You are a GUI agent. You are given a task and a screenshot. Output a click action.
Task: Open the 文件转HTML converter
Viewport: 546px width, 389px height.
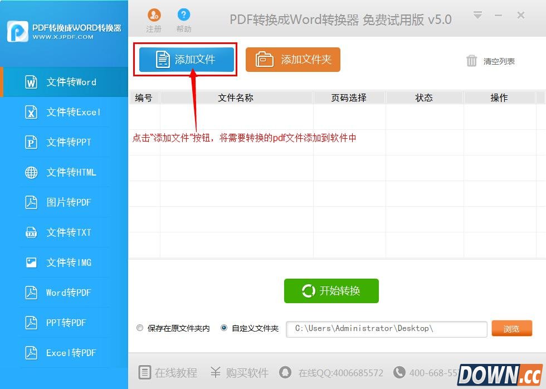click(x=64, y=172)
